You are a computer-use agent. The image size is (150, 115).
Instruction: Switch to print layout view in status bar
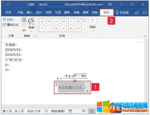[92, 111]
